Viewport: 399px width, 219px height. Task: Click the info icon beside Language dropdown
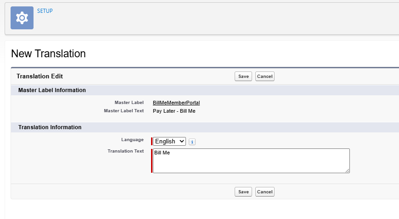tap(192, 142)
